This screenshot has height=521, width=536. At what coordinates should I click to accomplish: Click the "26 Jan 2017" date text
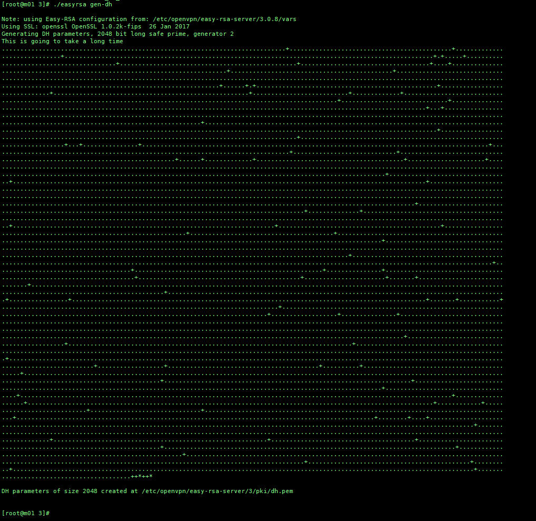(169, 26)
